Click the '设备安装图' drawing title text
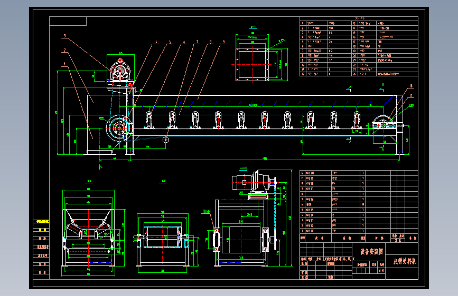 (371, 252)
